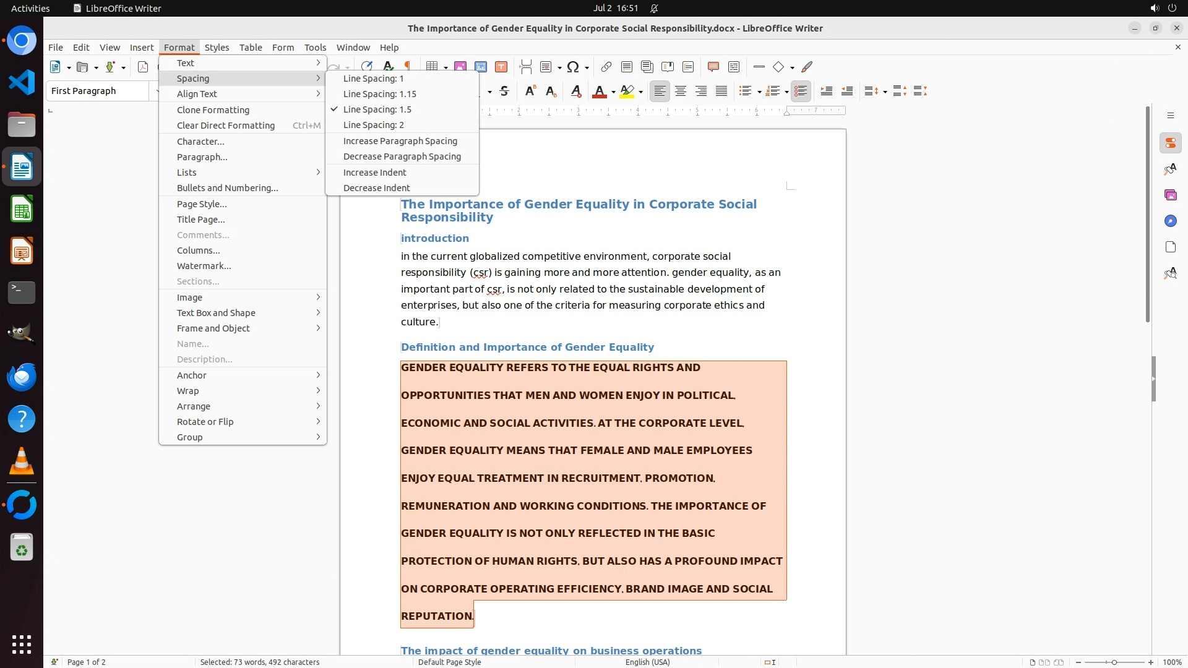Click the Paragraph... menu entry
The width and height of the screenshot is (1188, 668).
point(202,157)
